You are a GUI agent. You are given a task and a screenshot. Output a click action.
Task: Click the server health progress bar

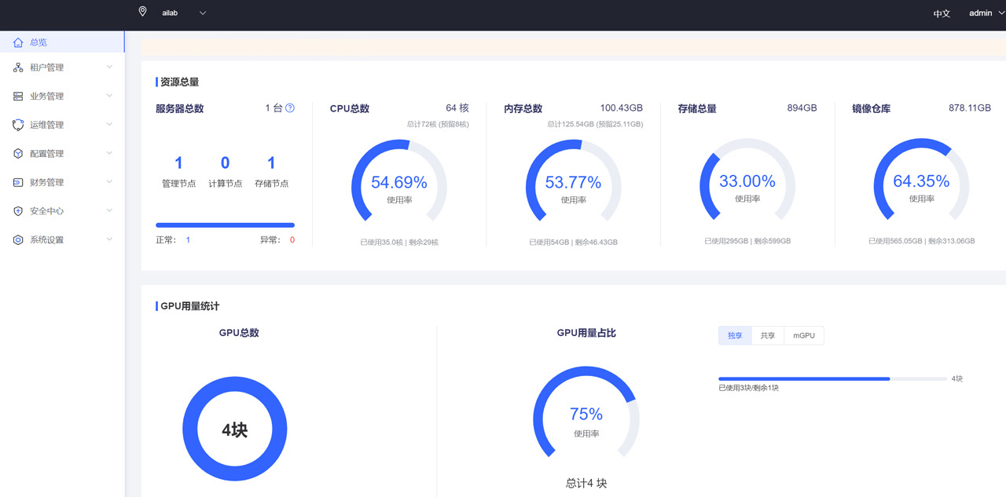pyautogui.click(x=226, y=225)
